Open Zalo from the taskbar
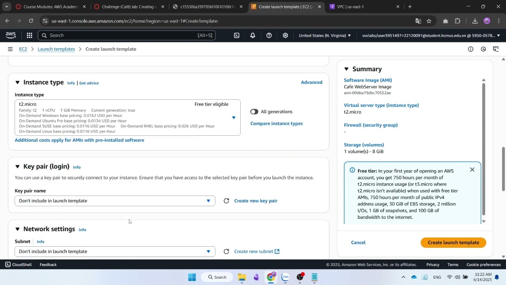This screenshot has width=506, height=285. (x=285, y=277)
